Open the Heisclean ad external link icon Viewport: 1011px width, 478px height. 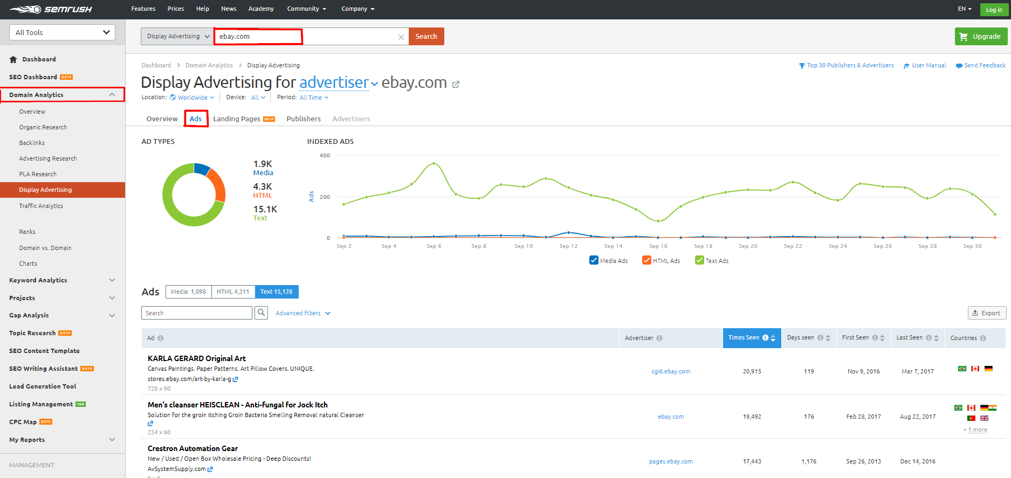click(x=150, y=424)
